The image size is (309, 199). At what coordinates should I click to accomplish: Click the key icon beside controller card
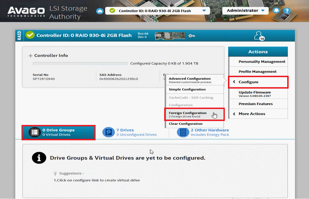click(192, 35)
